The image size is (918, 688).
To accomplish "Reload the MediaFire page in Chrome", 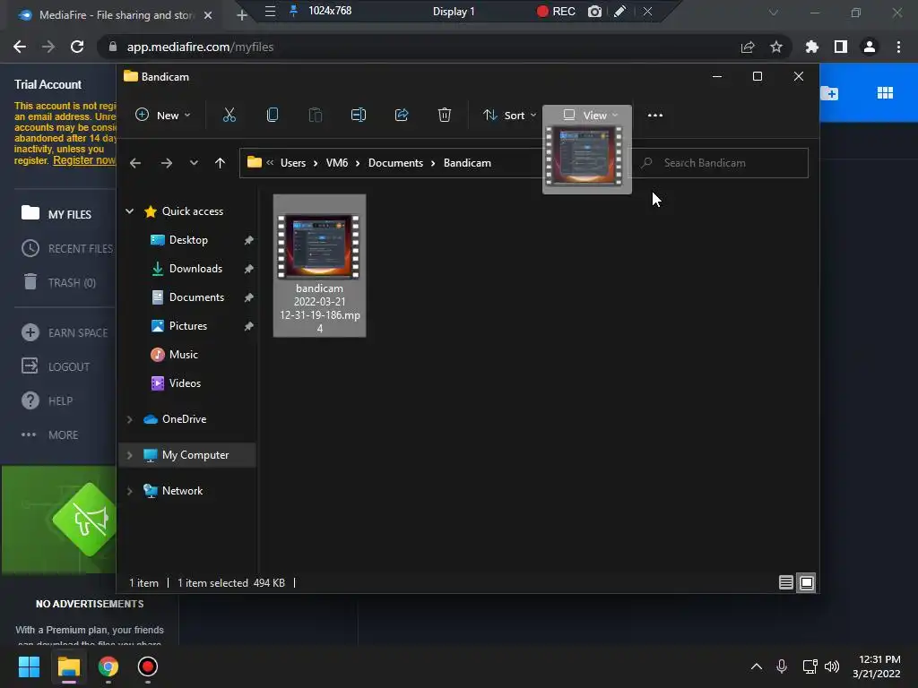I will click(77, 47).
